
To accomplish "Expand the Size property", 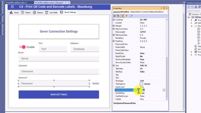I will pos(114,66).
